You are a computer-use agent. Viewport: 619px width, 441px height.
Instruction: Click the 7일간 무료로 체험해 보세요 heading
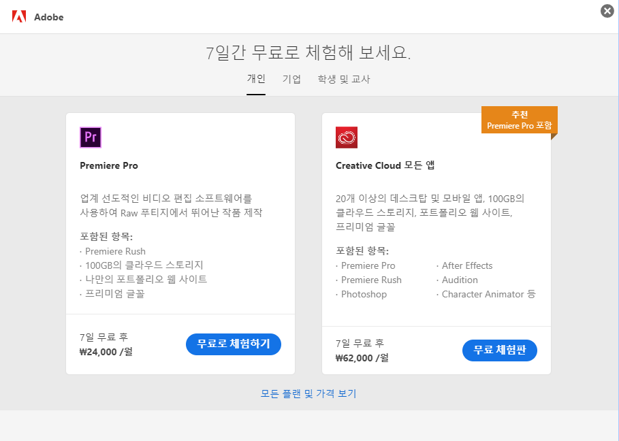click(x=308, y=52)
